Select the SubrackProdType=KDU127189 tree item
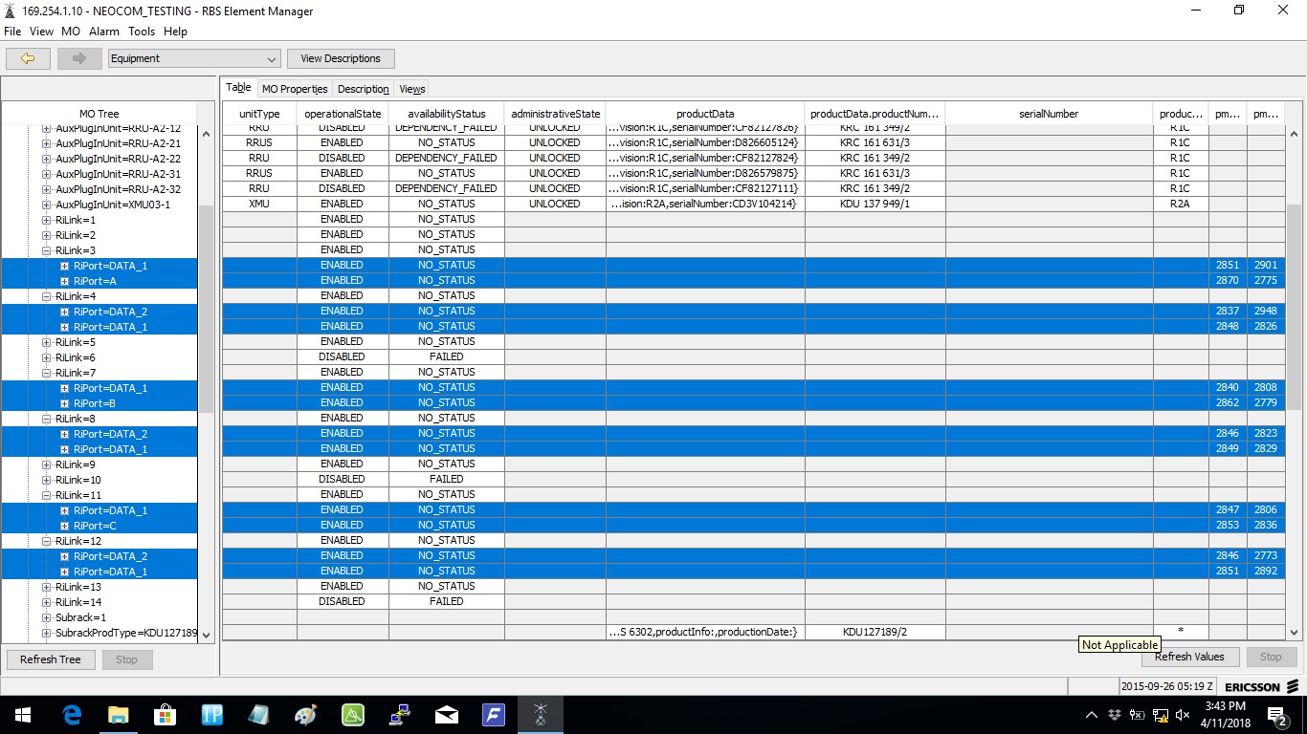This screenshot has height=734, width=1307. [x=126, y=633]
